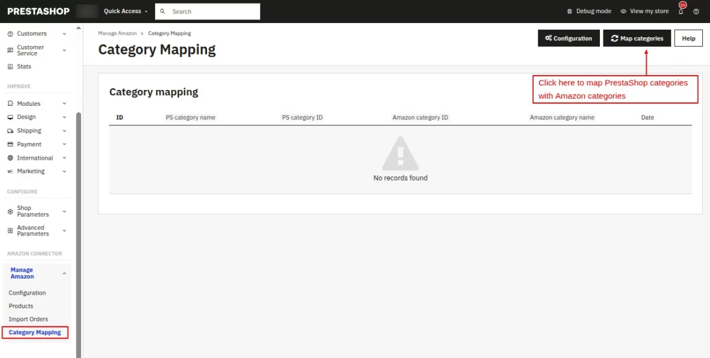Open the Design section via its monitor icon

[x=11, y=117]
